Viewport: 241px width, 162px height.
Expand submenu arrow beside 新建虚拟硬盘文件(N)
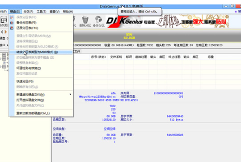(x=70, y=94)
